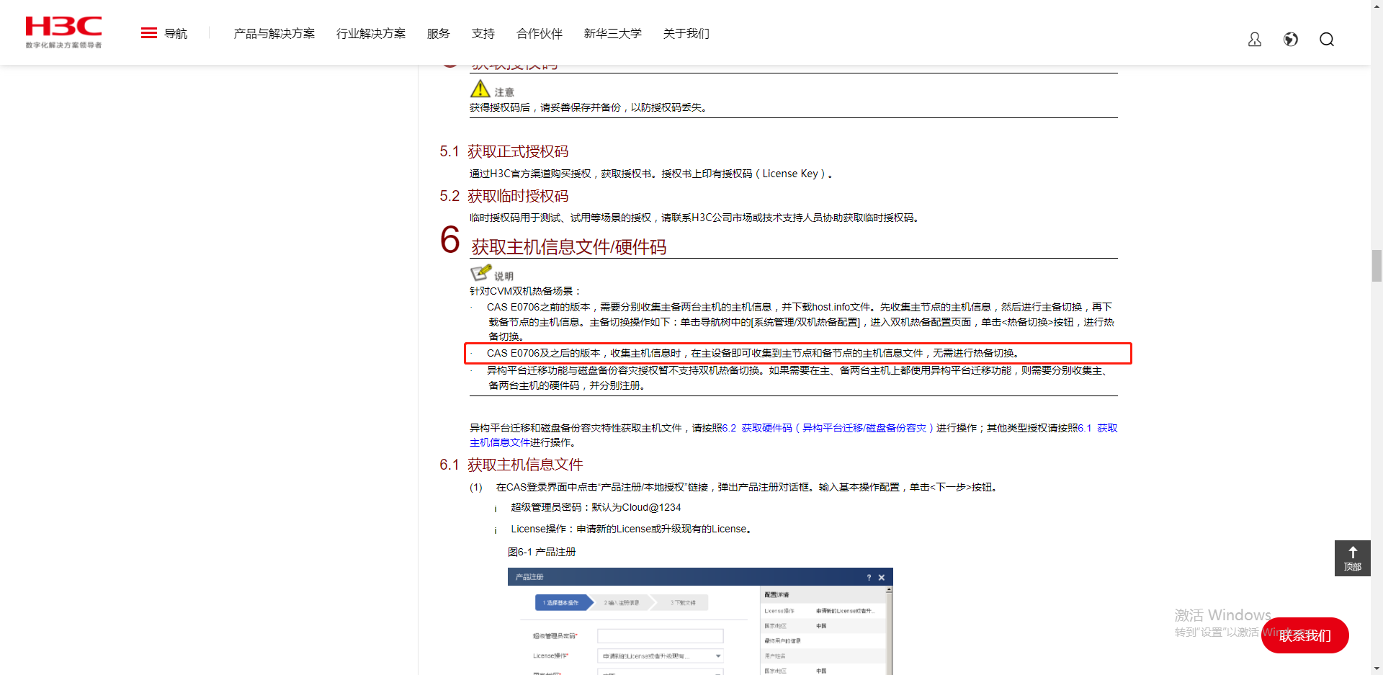Click the page's vertical scrollbar thumb
1383x675 pixels.
(x=1377, y=266)
